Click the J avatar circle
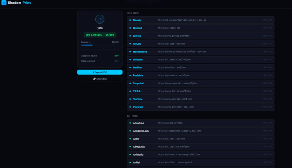292x168 pixels. pos(100,19)
